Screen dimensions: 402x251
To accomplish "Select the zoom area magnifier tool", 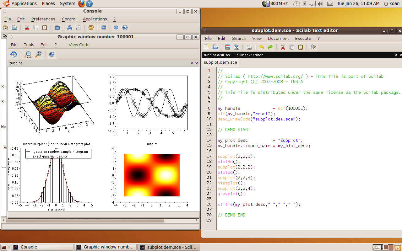I will (28, 54).
